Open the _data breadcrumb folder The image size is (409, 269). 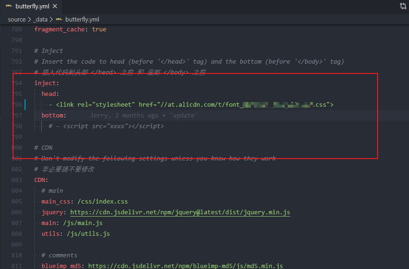40,20
